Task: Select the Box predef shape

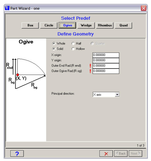Action: tap(30, 25)
